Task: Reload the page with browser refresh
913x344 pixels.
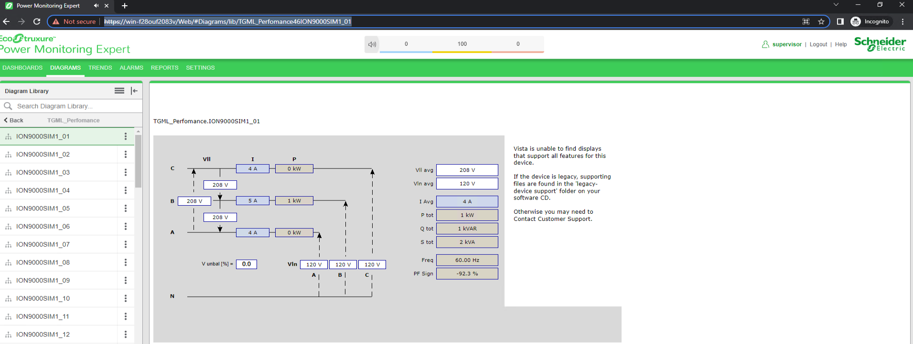Action: coord(37,21)
